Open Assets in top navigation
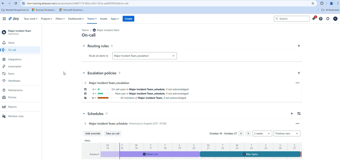 [104, 19]
